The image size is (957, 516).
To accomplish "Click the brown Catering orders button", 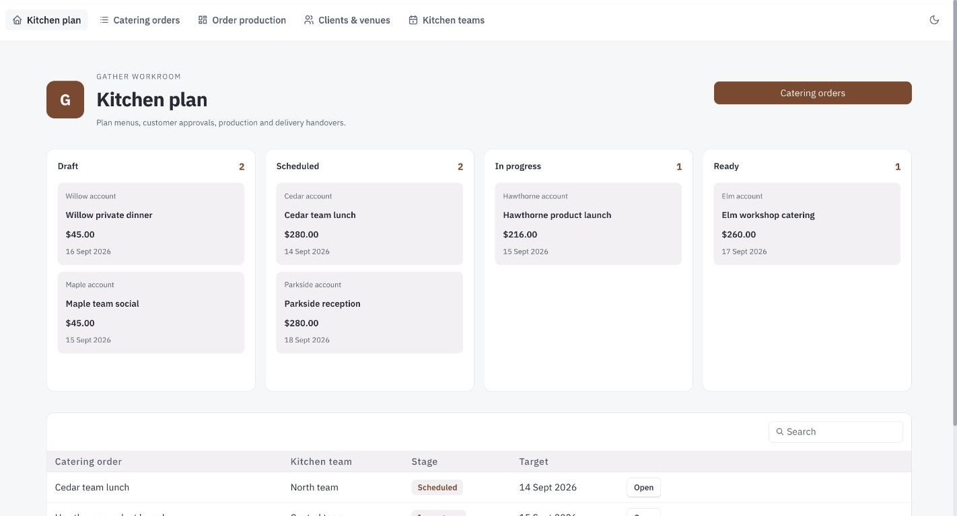I will click(x=812, y=93).
